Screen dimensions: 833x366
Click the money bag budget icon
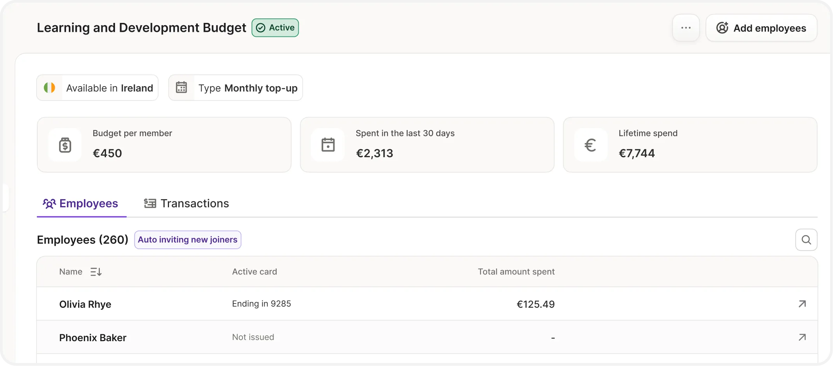[65, 145]
